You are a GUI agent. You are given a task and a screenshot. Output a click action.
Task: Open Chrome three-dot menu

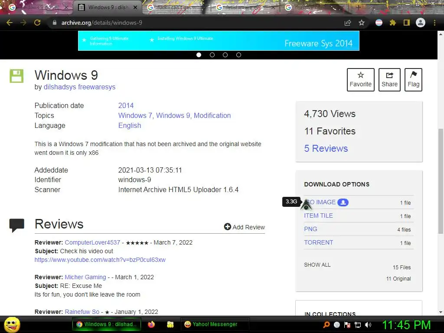[434, 23]
